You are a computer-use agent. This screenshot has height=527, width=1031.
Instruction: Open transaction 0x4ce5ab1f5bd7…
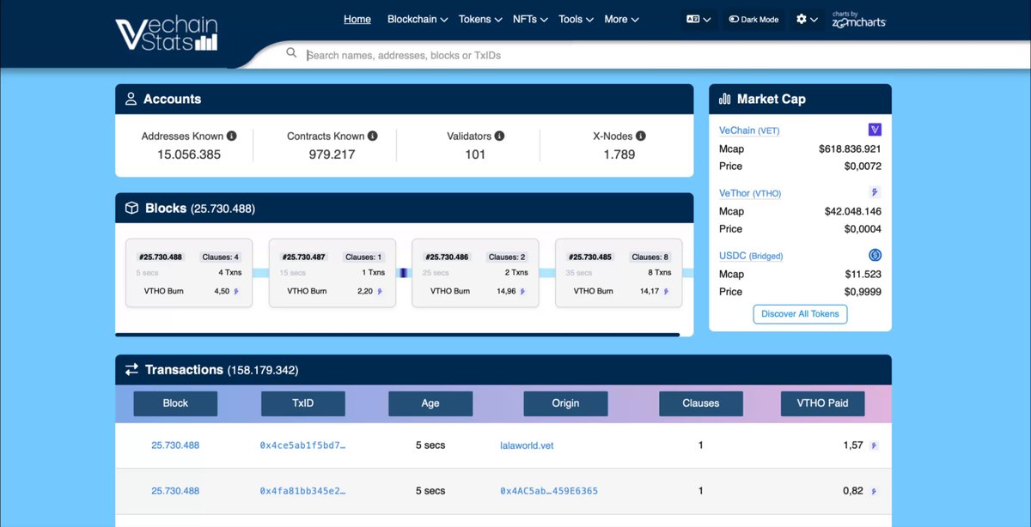pyautogui.click(x=302, y=445)
